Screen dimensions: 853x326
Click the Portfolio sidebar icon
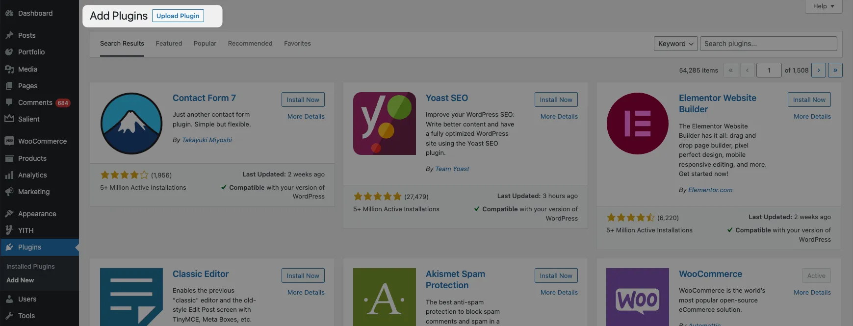coord(9,52)
